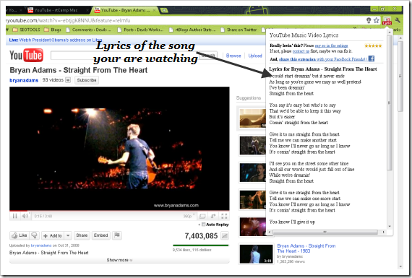Open the Upload link

coord(255,56)
